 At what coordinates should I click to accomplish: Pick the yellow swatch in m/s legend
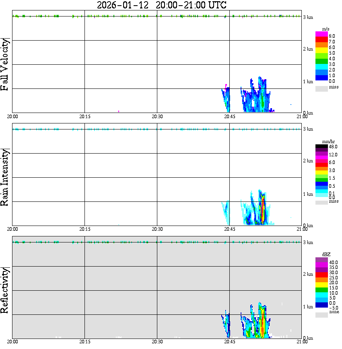coord(321,50)
